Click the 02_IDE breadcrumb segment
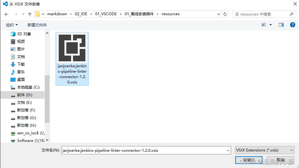Viewport: 299px width, 168px height. click(x=81, y=14)
